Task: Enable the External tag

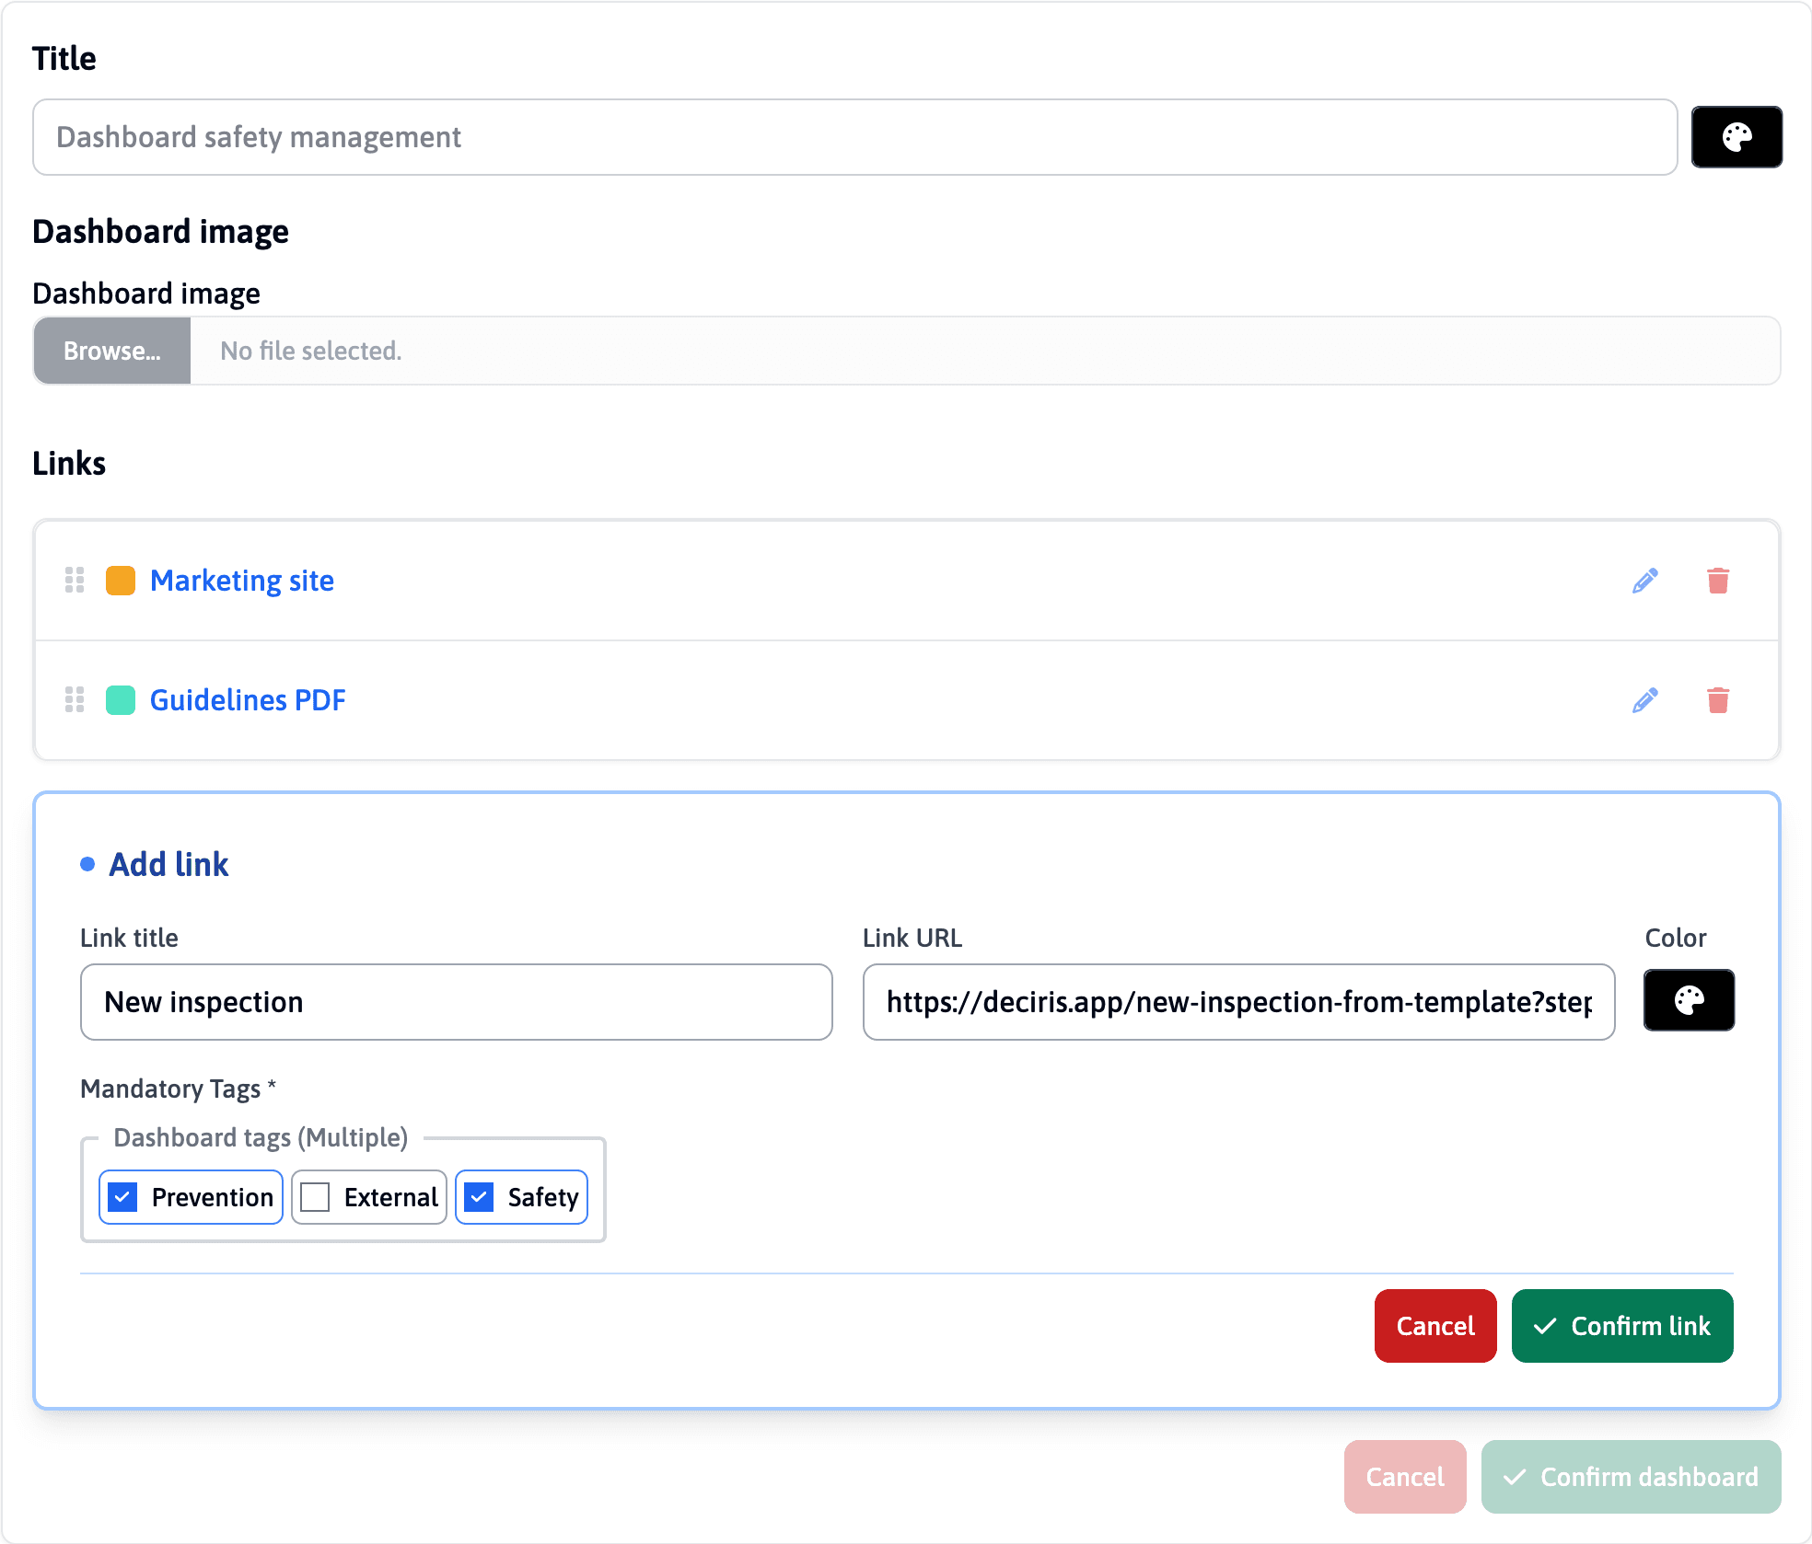Action: pos(316,1197)
